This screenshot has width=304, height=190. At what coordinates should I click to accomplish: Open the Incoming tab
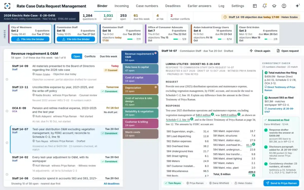coord(122,6)
